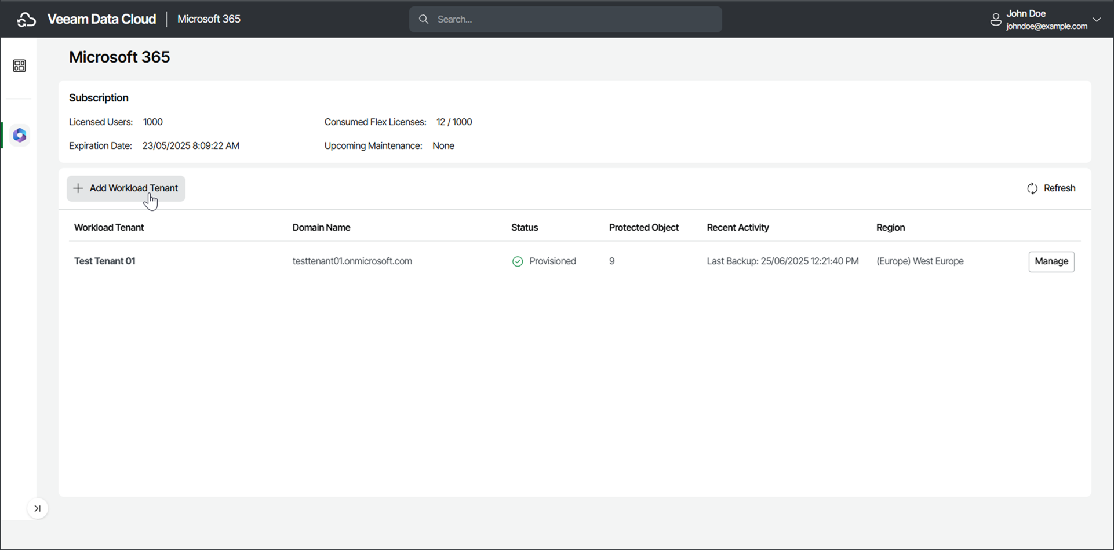Screen dimensions: 1114x550
Task: Refresh the tenant list
Action: [1051, 188]
